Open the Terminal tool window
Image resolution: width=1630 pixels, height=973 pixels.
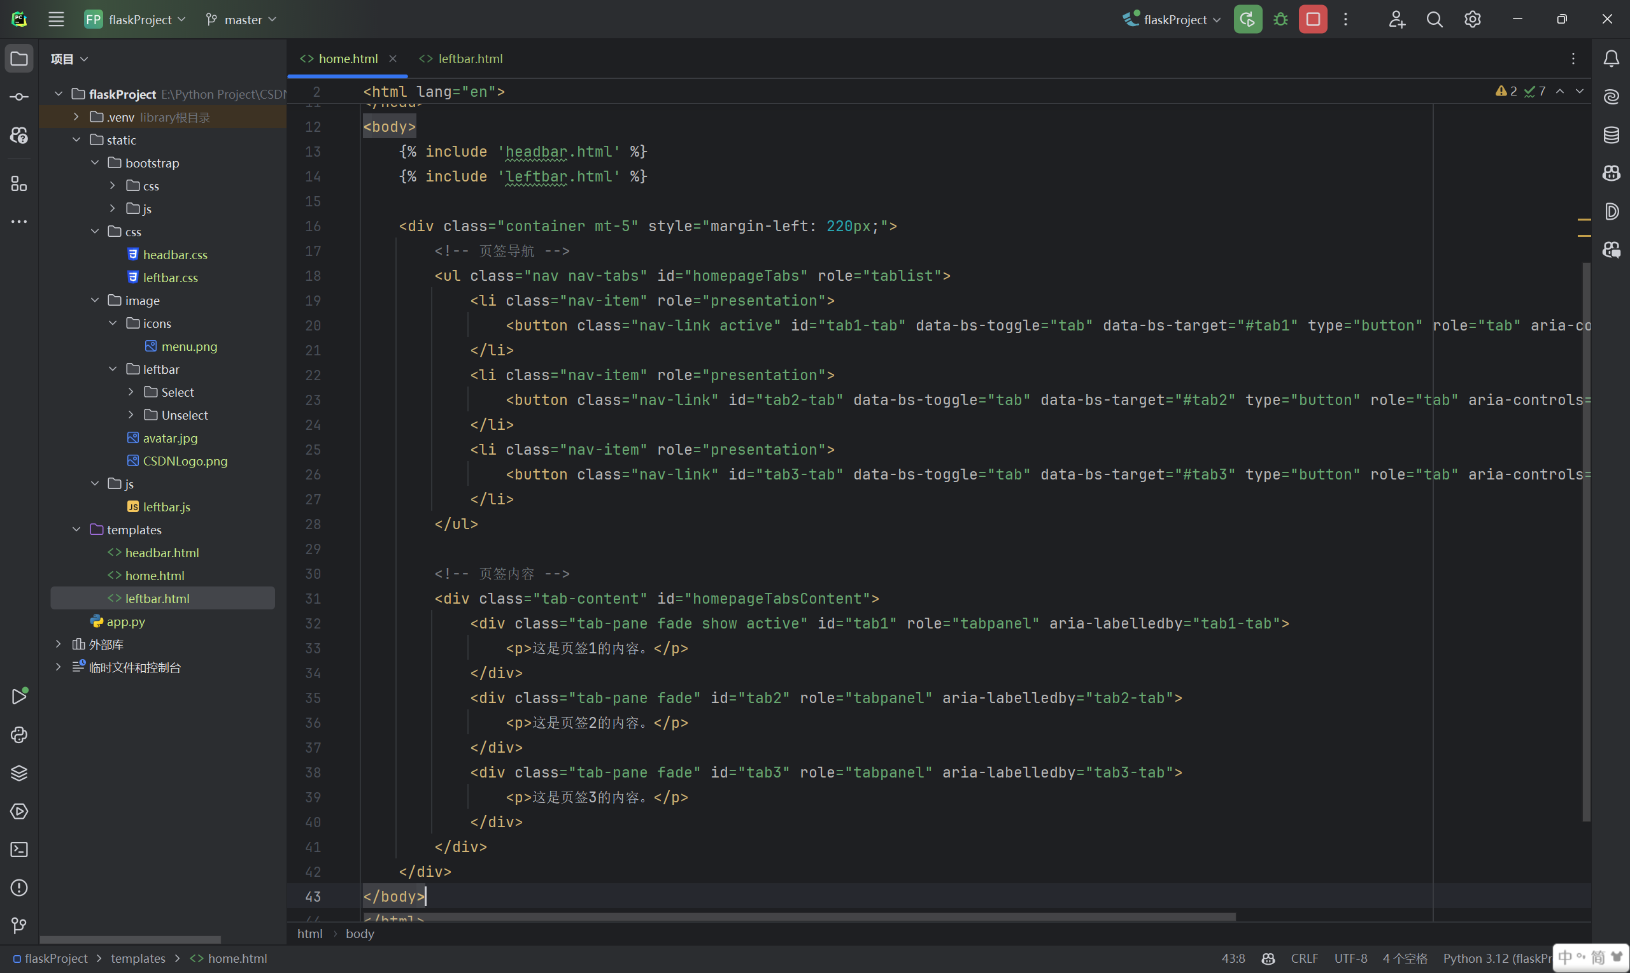tap(19, 849)
